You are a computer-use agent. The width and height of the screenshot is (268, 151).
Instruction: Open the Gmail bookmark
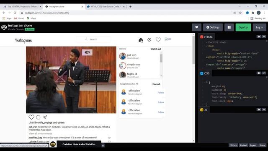tap(19, 18)
